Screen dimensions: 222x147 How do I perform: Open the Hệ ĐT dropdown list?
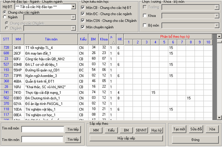(x=73, y=7)
